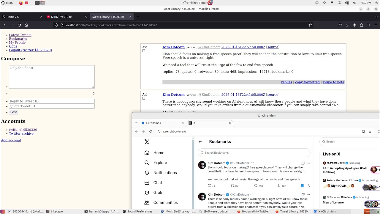
Task: Click Add account link
Action: click(11, 140)
